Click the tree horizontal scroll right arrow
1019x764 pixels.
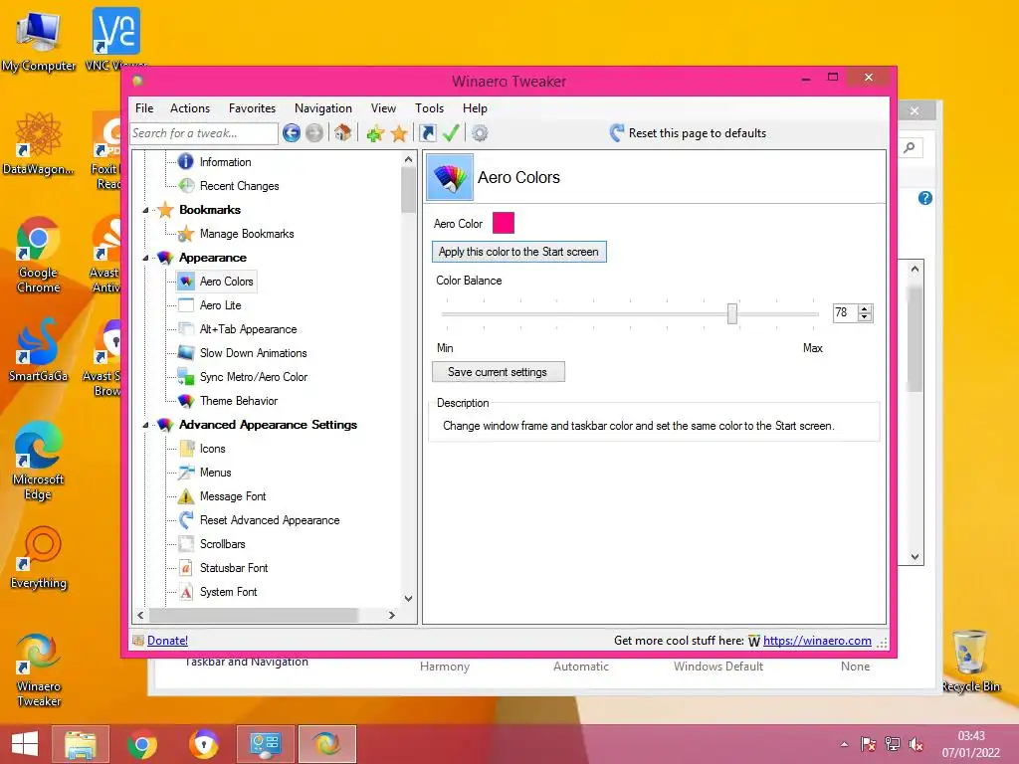(x=392, y=615)
